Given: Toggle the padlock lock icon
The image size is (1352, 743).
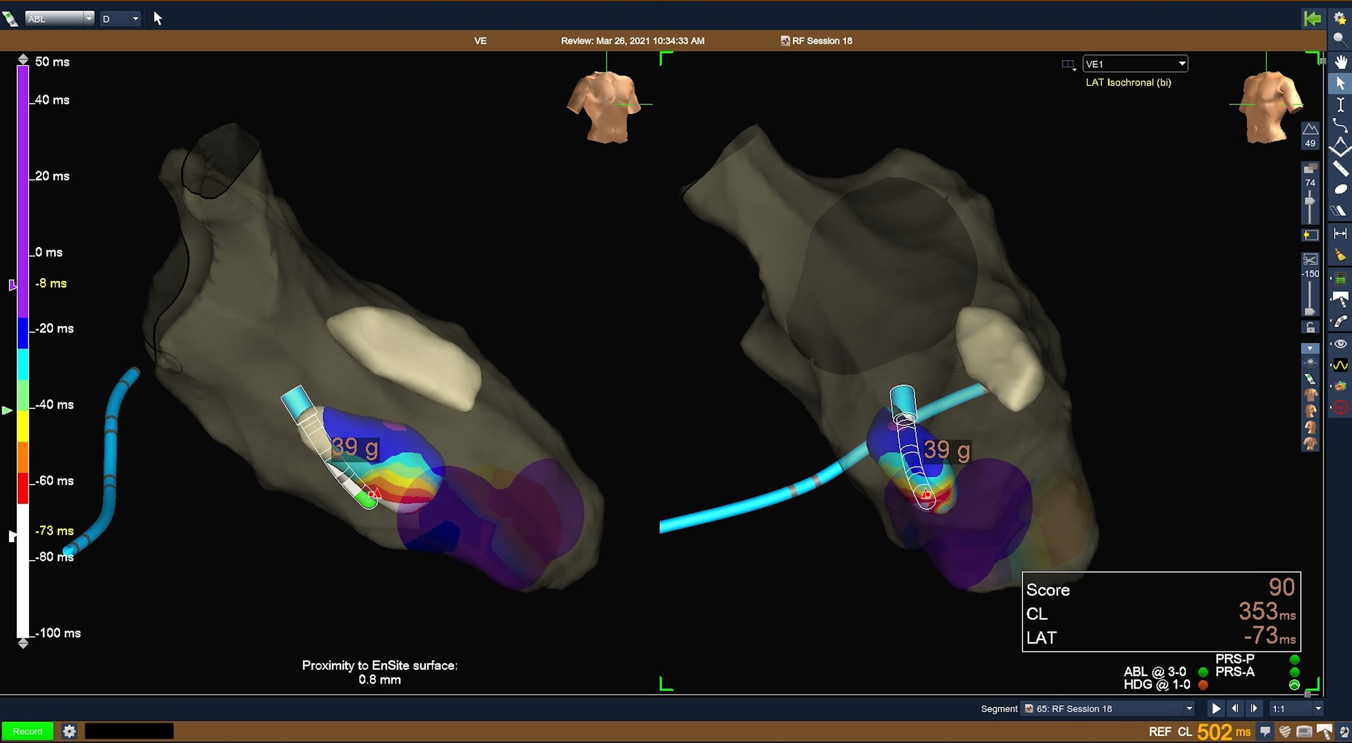Looking at the screenshot, I should [x=1310, y=327].
